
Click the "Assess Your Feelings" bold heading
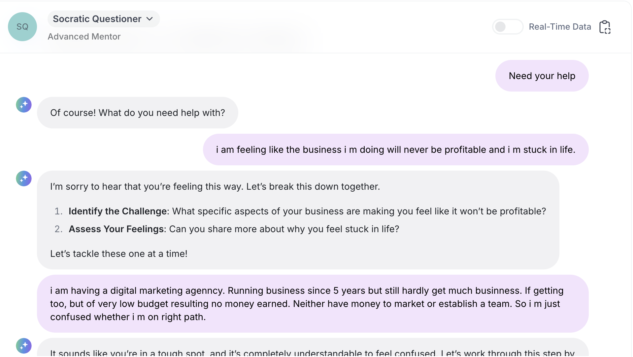pyautogui.click(x=116, y=229)
